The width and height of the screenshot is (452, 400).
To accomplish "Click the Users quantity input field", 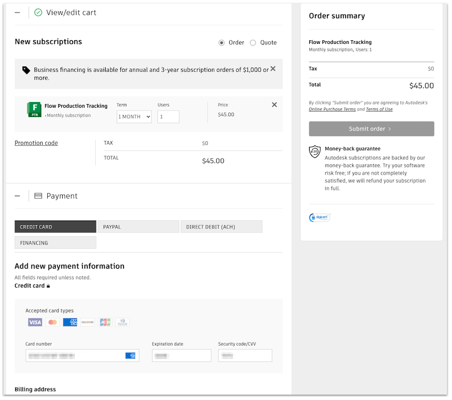I will [168, 117].
